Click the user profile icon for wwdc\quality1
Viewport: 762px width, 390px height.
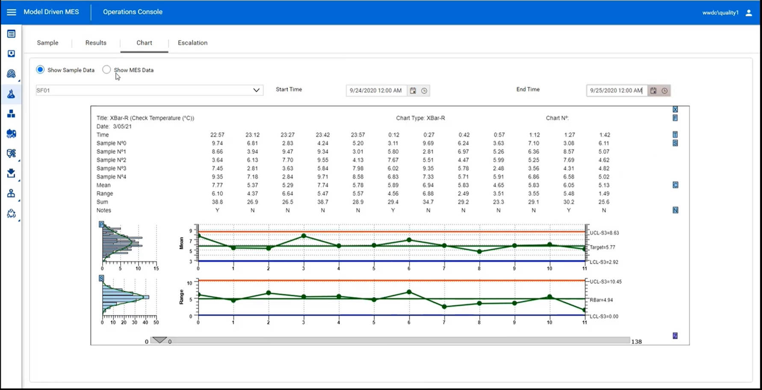[x=749, y=12]
